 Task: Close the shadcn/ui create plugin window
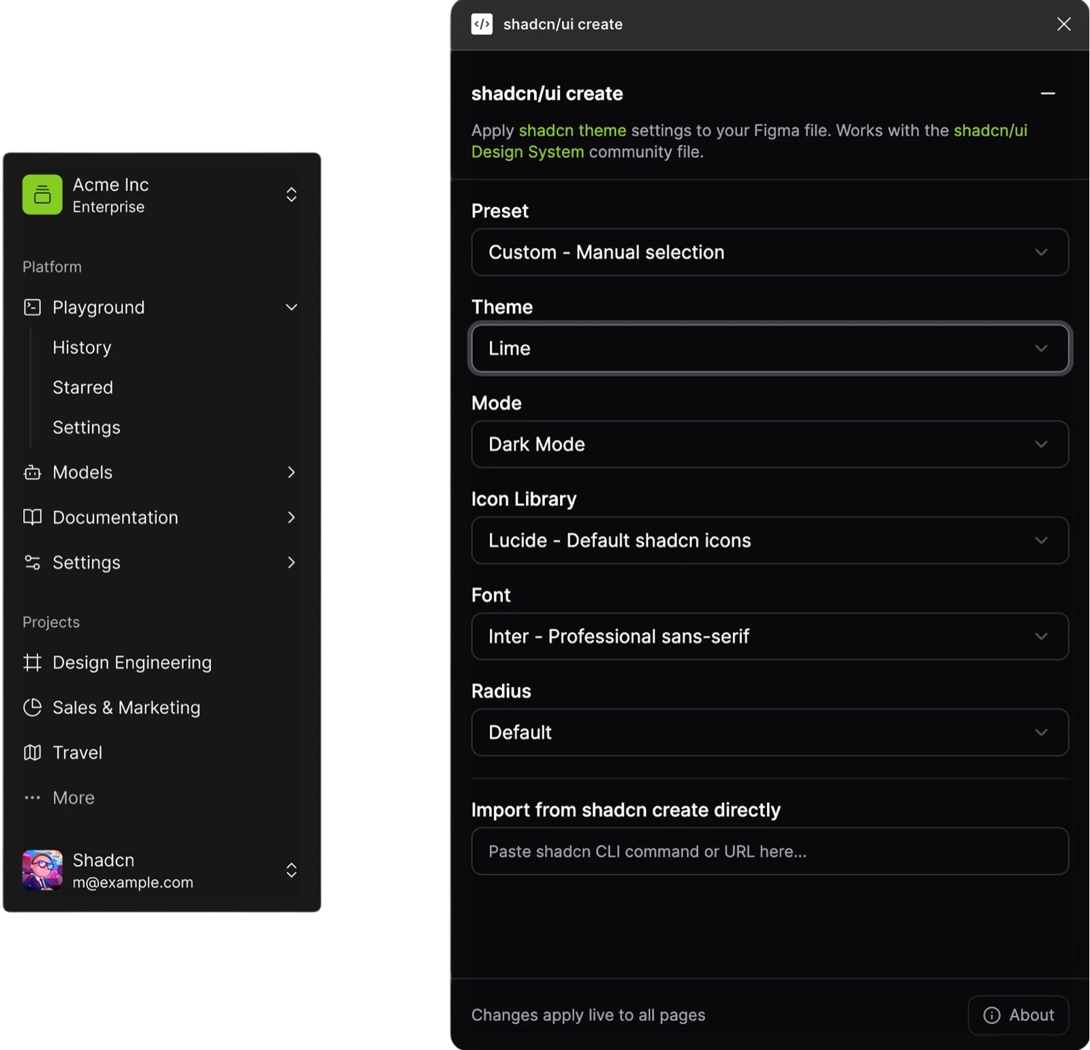(x=1063, y=25)
